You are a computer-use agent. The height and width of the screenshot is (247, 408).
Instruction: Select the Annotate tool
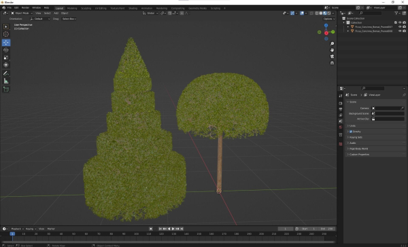6,73
